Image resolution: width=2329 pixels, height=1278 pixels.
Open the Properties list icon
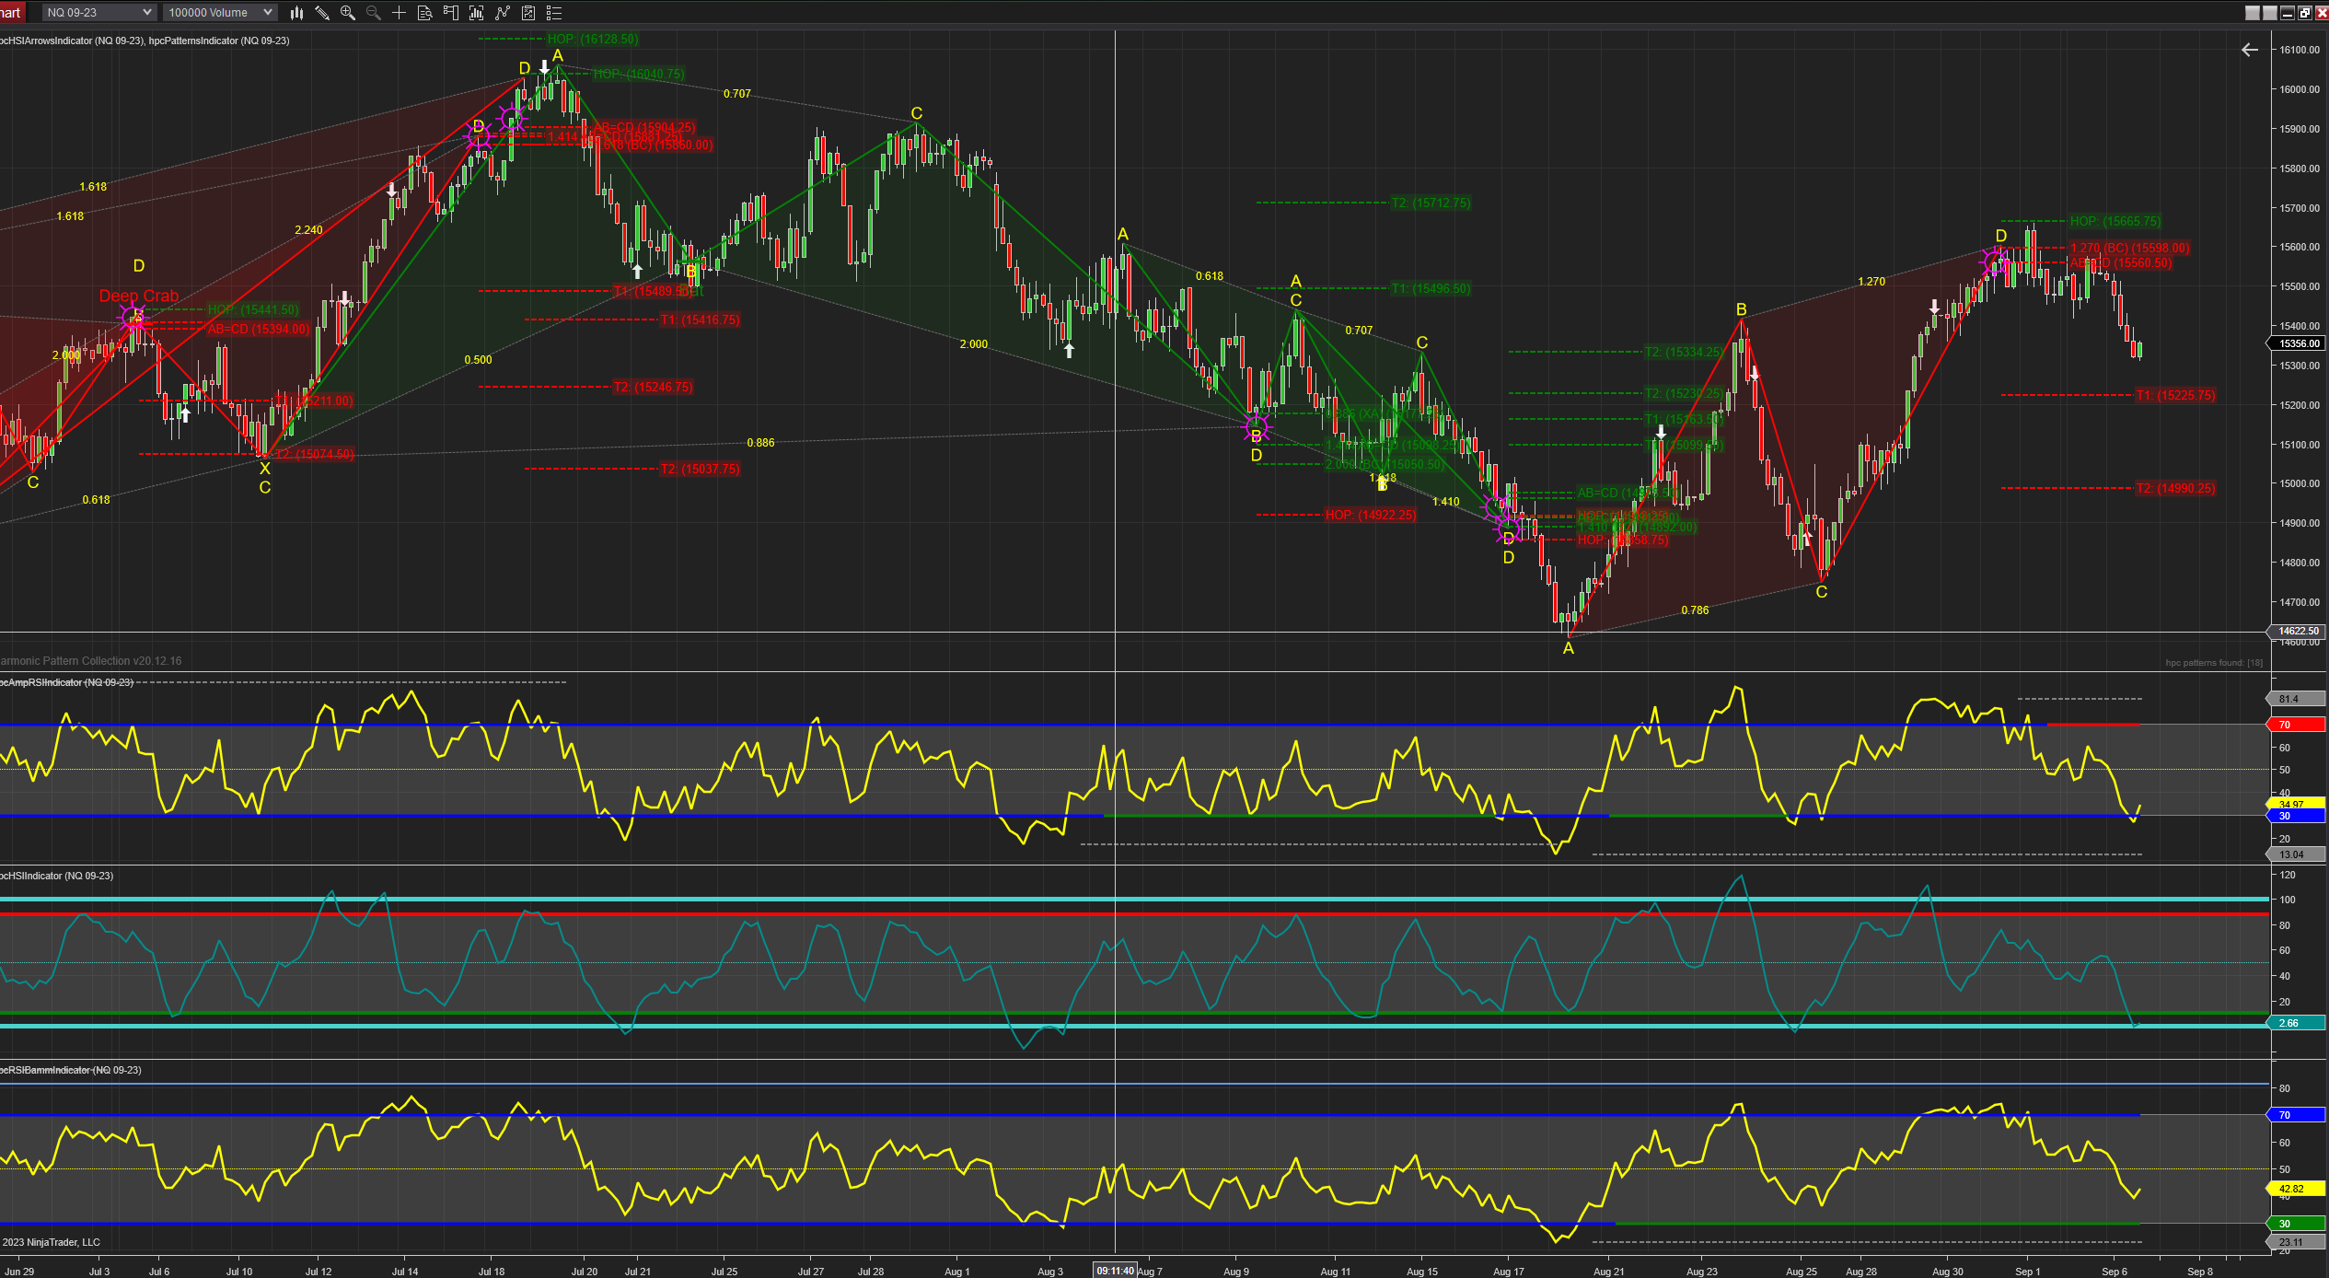click(554, 13)
